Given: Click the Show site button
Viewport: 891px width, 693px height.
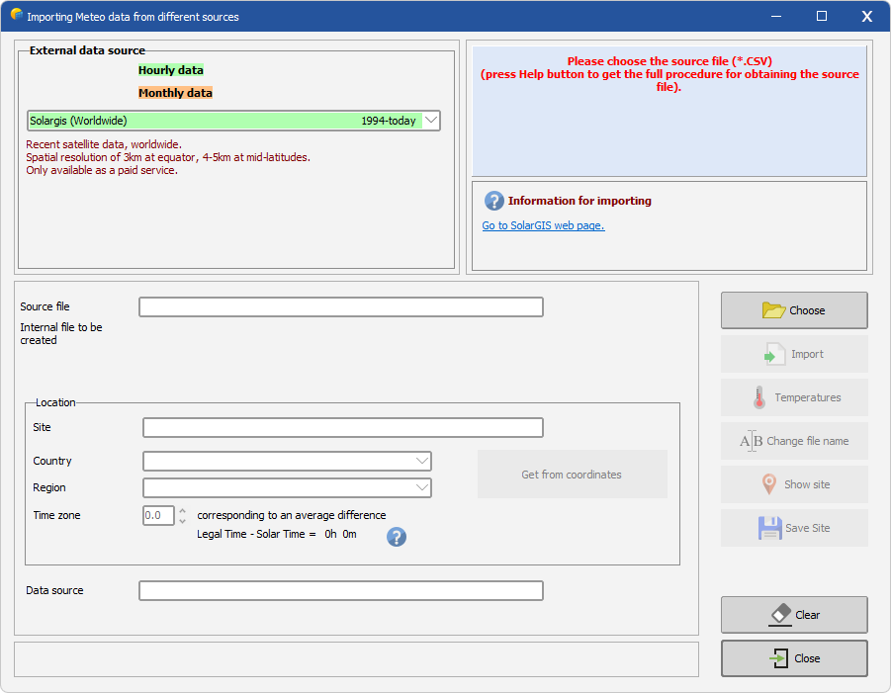Looking at the screenshot, I should click(x=794, y=484).
